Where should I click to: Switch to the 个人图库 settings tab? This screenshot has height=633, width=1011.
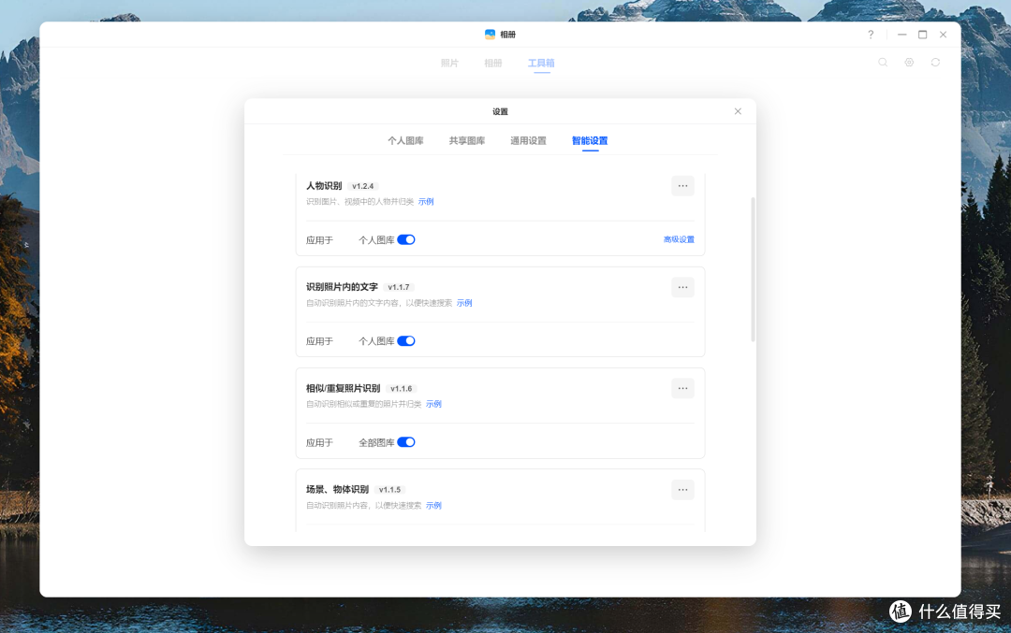tap(405, 141)
